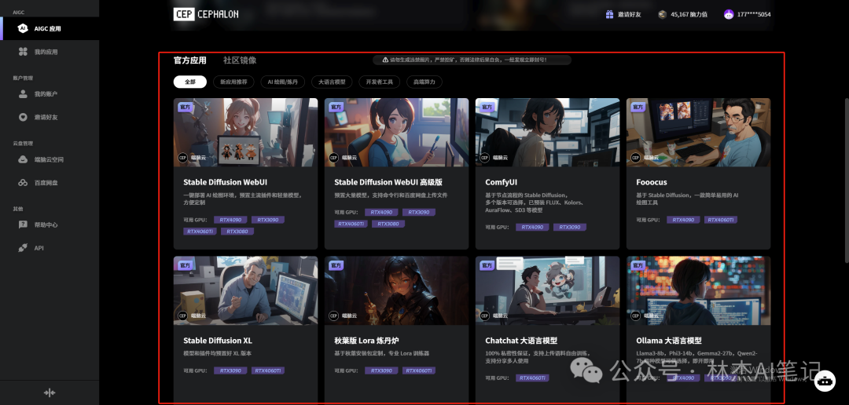
Task: Open the user avatar icon in header
Action: [x=728, y=15]
